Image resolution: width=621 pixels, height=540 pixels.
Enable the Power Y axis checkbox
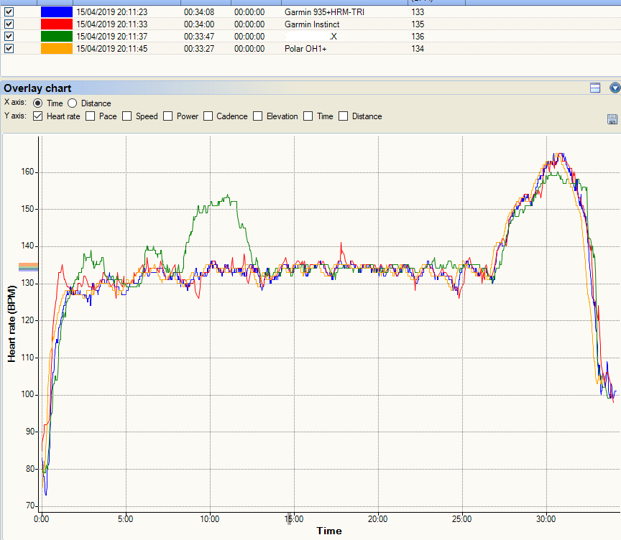(168, 116)
